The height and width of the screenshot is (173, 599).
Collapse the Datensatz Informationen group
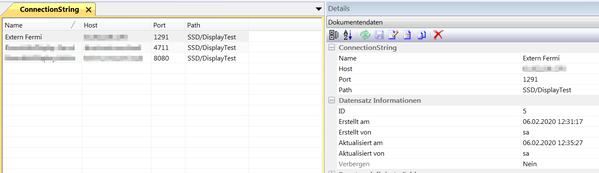click(x=332, y=101)
